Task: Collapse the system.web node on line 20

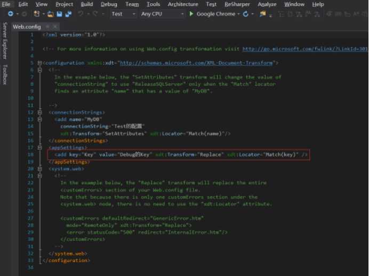Action: [40, 169]
